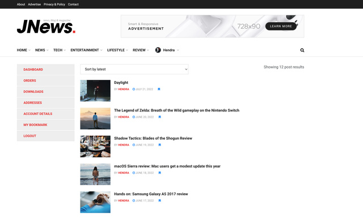Screen dimensions: 363x218
Task: Click the Legend of Zelda post thumbnail
Action: [x=95, y=118]
